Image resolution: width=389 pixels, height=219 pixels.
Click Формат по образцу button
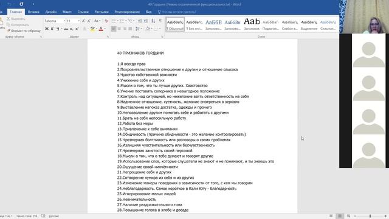pyautogui.click(x=24, y=31)
